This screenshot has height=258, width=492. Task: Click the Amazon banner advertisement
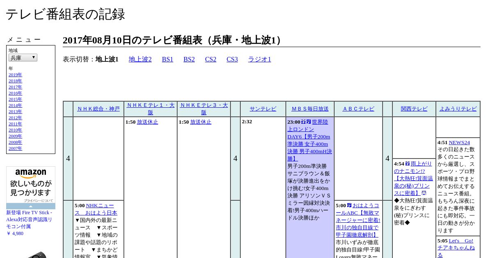(x=31, y=185)
